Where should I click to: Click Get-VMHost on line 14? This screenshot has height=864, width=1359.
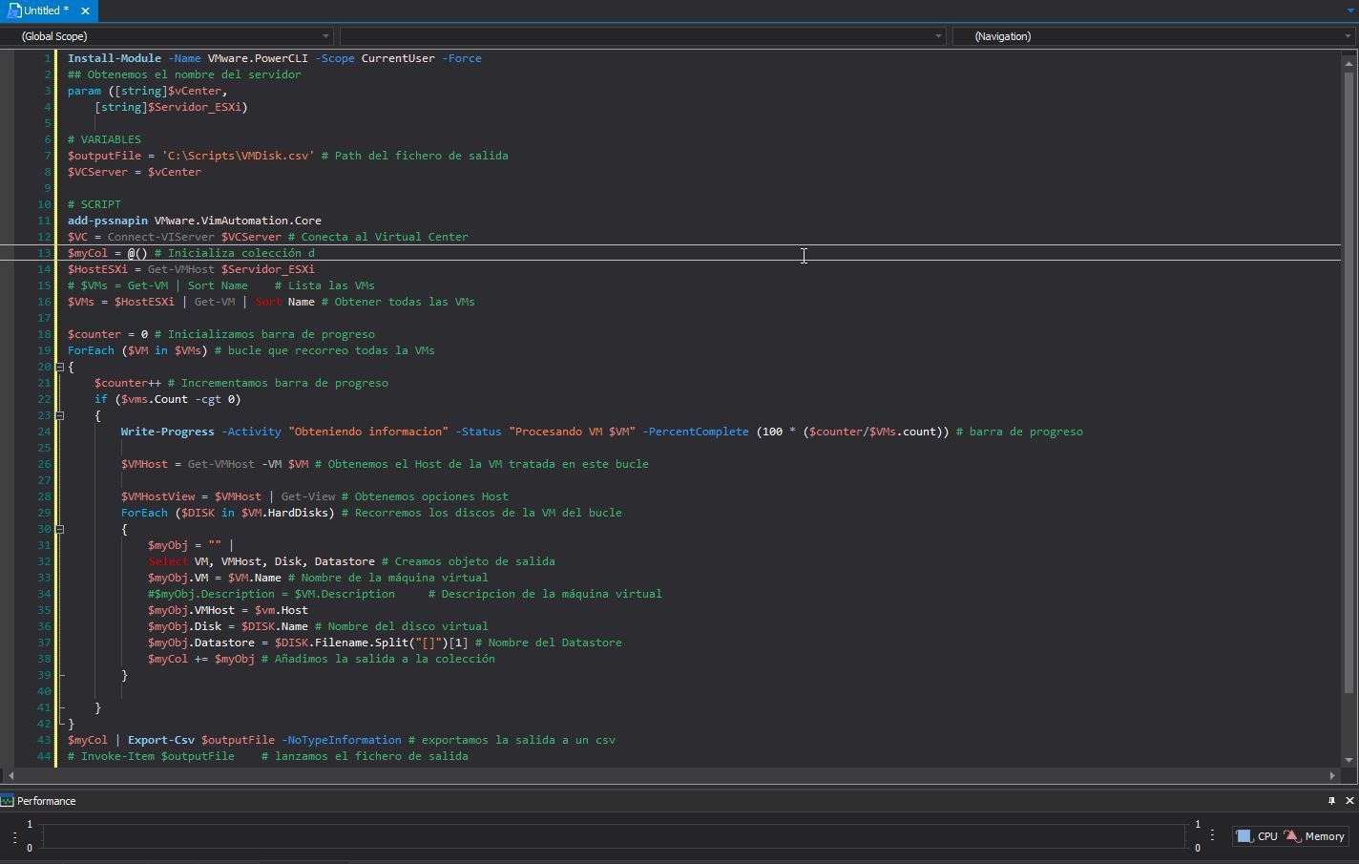pos(181,269)
